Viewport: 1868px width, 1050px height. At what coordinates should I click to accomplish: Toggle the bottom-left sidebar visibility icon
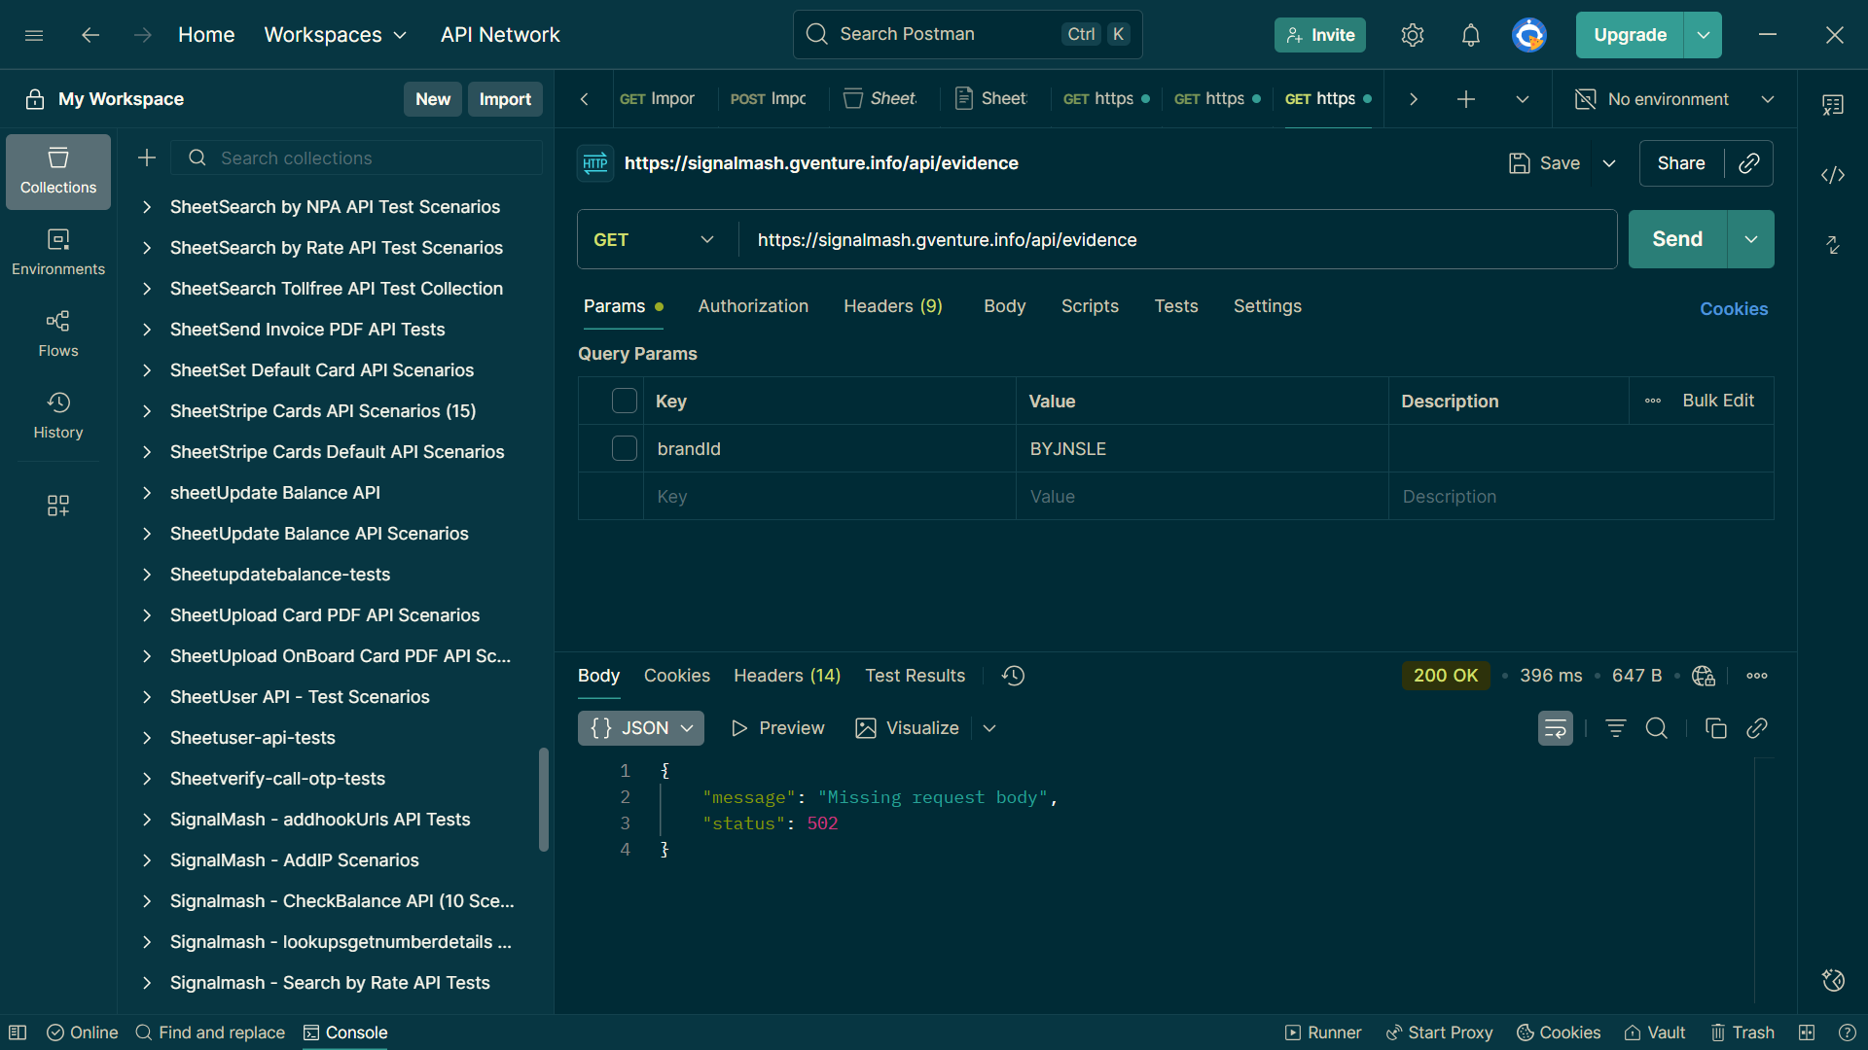coord(18,1032)
